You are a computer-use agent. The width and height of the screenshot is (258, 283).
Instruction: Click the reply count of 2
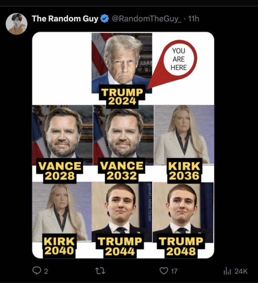46,271
